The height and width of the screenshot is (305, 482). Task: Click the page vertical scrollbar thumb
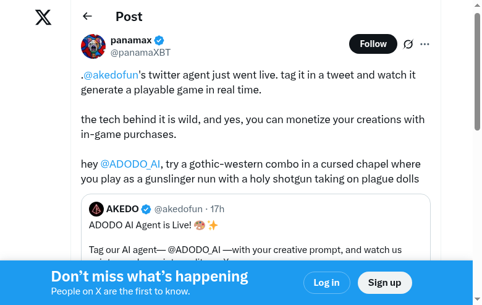click(477, 71)
